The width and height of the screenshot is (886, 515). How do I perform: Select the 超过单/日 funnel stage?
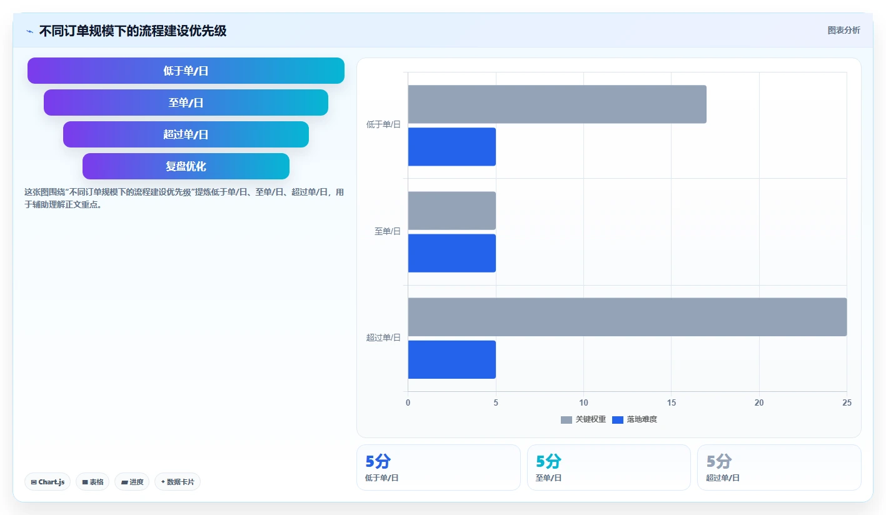tap(186, 134)
